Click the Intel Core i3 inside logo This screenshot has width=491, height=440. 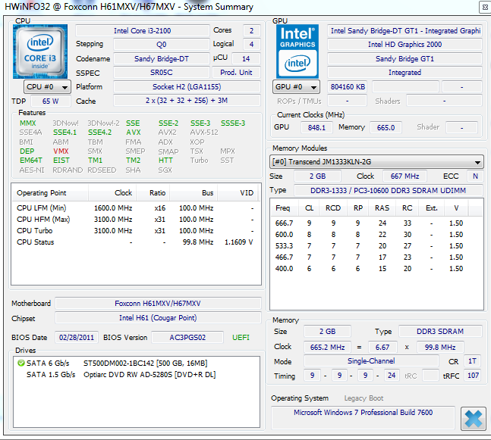click(40, 51)
